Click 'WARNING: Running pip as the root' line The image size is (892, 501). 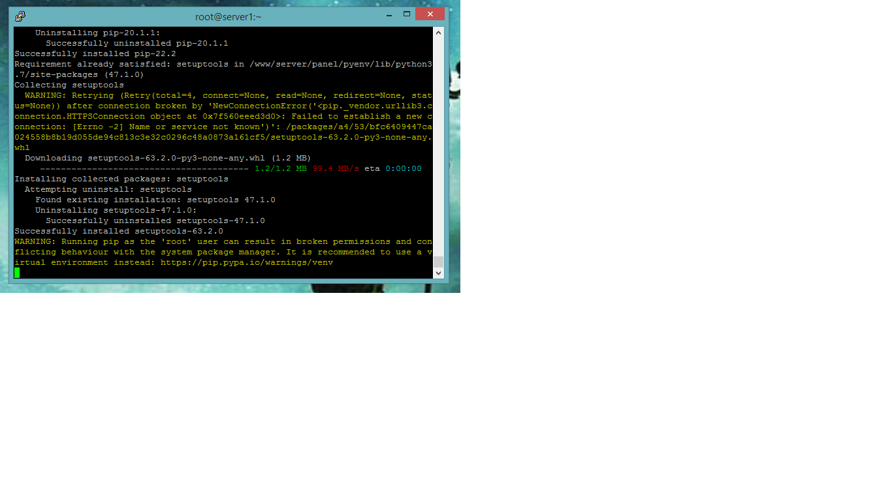(223, 252)
